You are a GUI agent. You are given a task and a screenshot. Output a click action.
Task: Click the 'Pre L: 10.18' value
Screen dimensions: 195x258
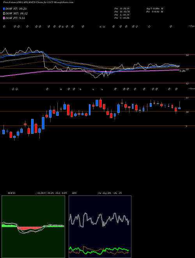point(122,15)
